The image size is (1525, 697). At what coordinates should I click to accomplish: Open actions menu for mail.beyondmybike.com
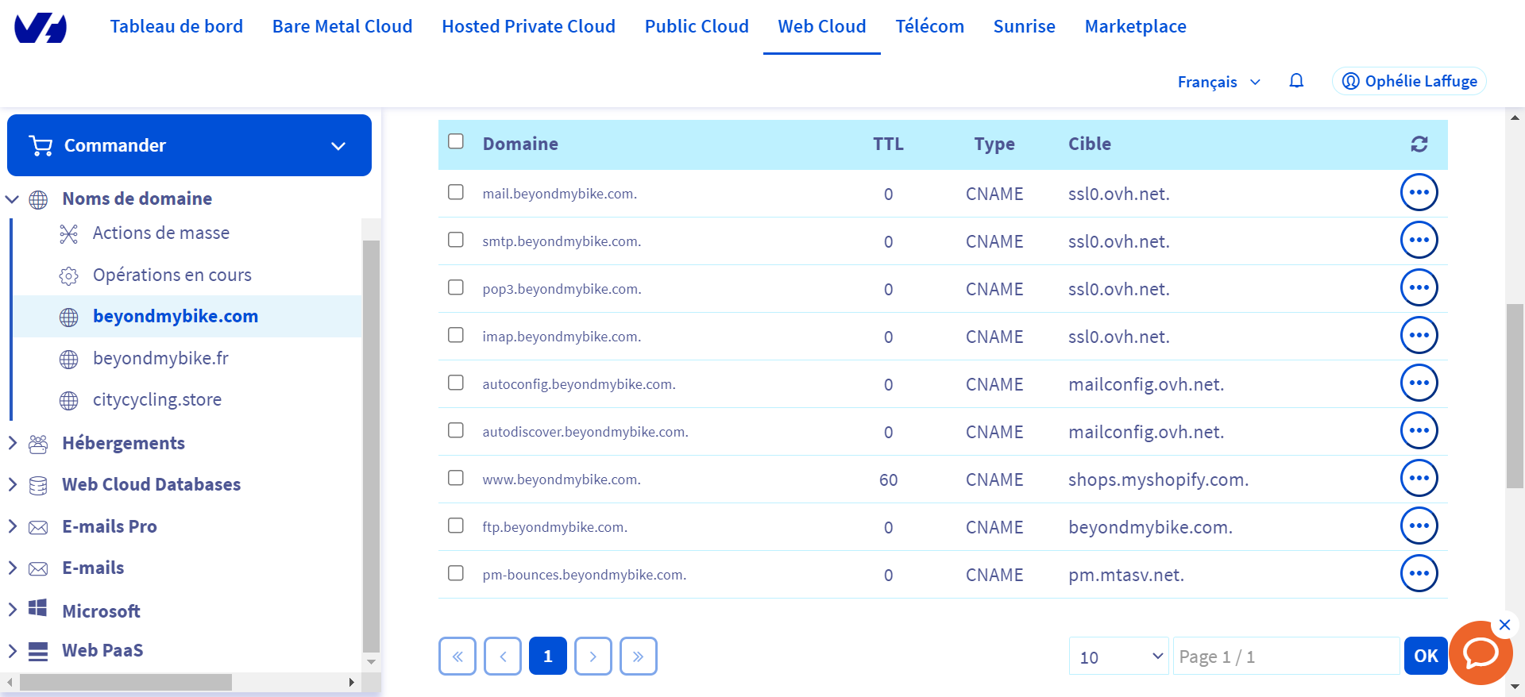coord(1419,192)
